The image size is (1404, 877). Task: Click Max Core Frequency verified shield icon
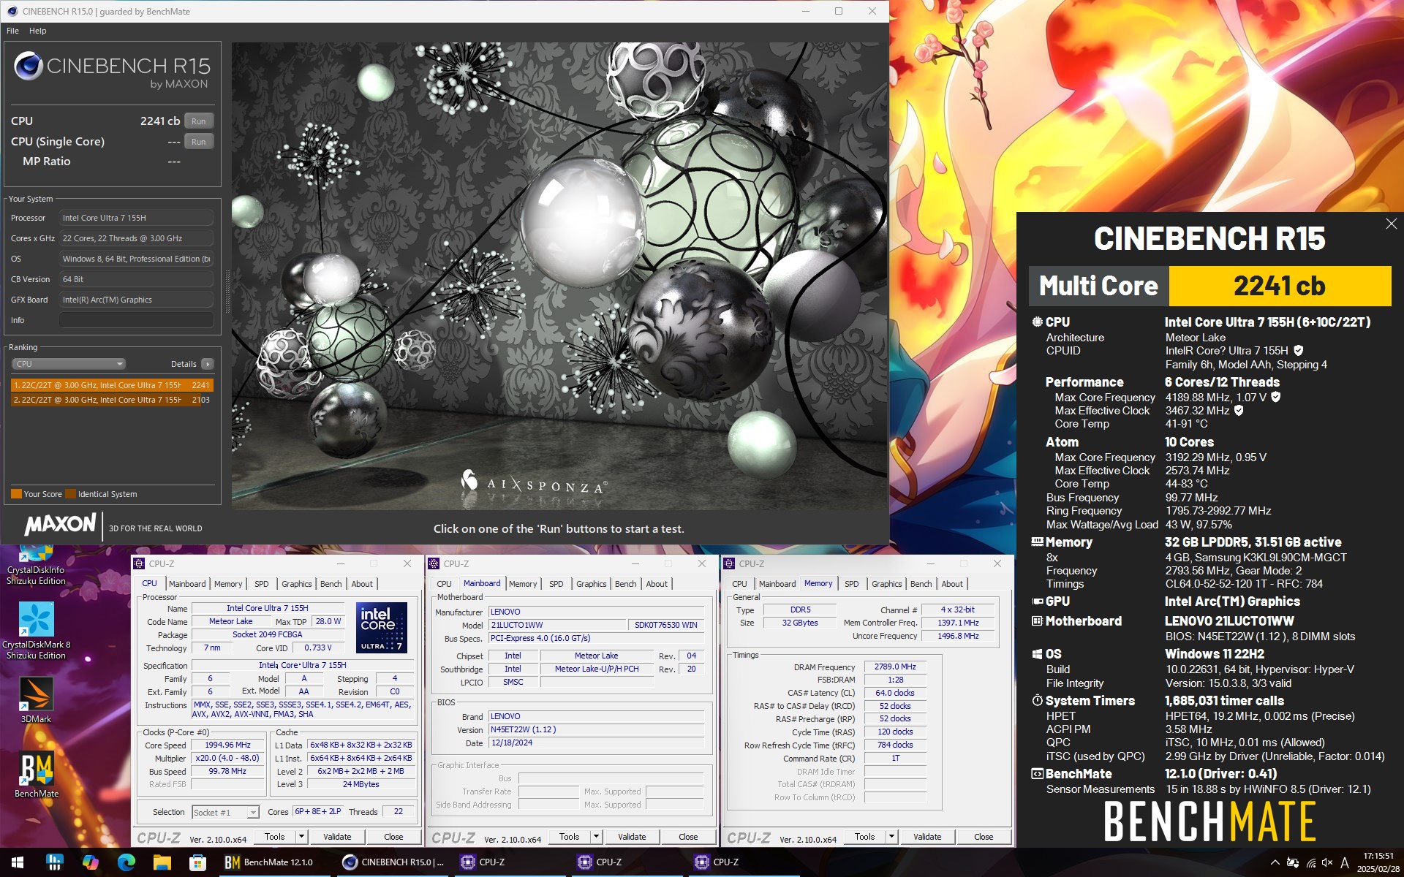[1276, 397]
